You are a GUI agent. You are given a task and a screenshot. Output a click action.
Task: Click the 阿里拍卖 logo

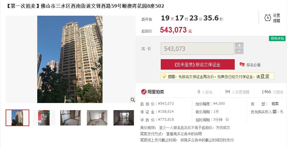point(152,92)
